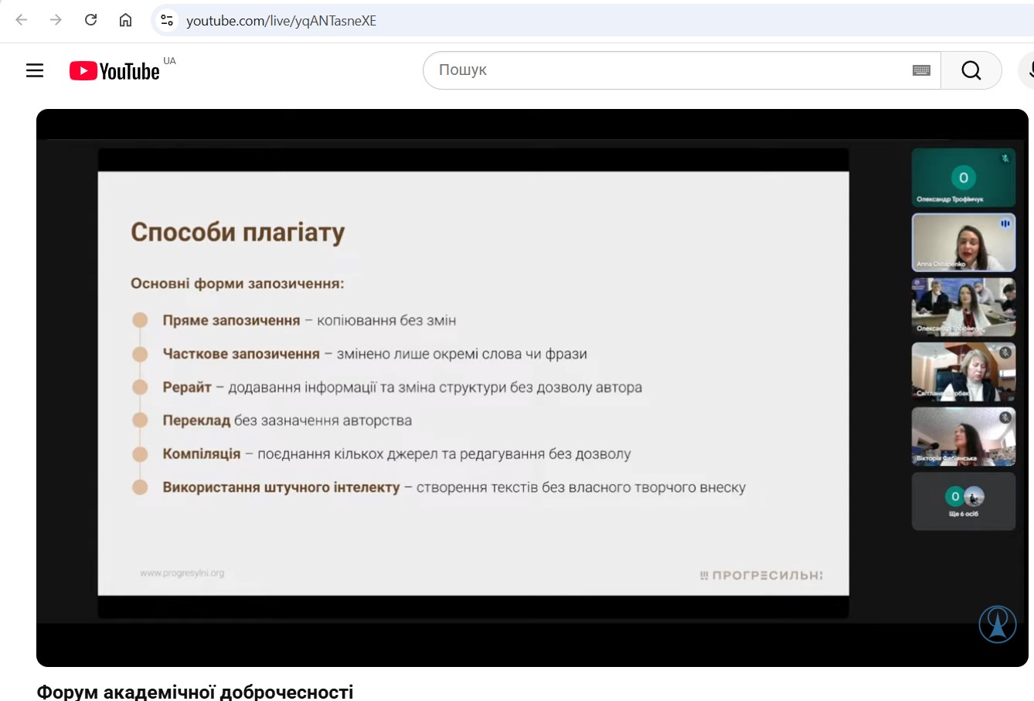Click www.progresylni.org text on the slide
Image resolution: width=1034 pixels, height=701 pixels.
(x=182, y=573)
